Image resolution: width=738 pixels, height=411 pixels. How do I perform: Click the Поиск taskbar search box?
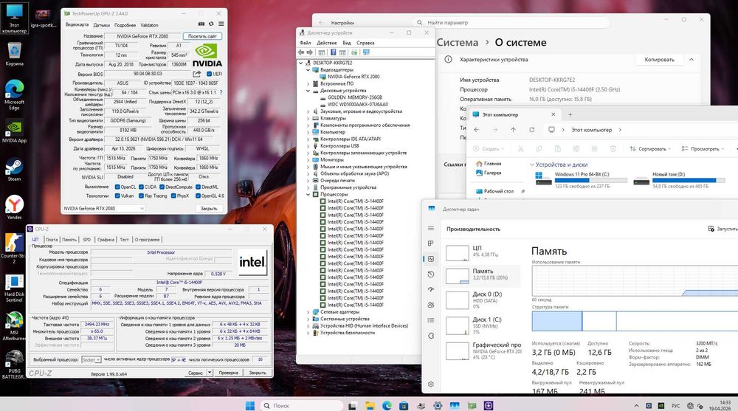301,405
